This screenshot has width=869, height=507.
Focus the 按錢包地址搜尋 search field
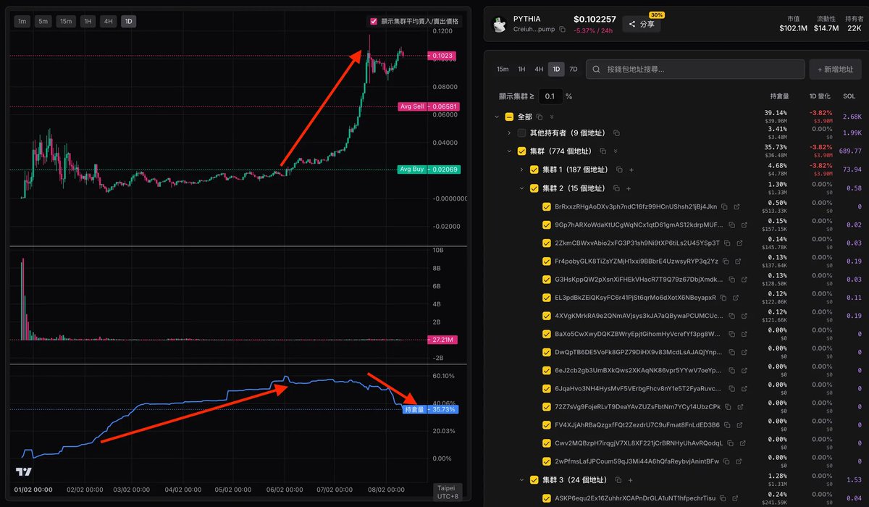coord(695,70)
